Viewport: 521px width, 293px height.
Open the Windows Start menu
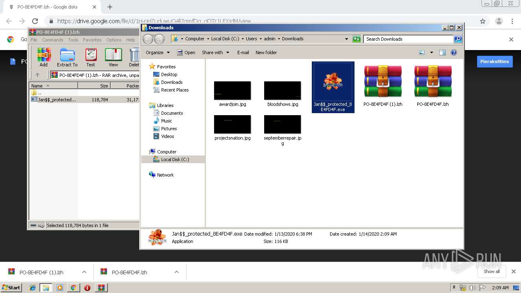pos(11,287)
